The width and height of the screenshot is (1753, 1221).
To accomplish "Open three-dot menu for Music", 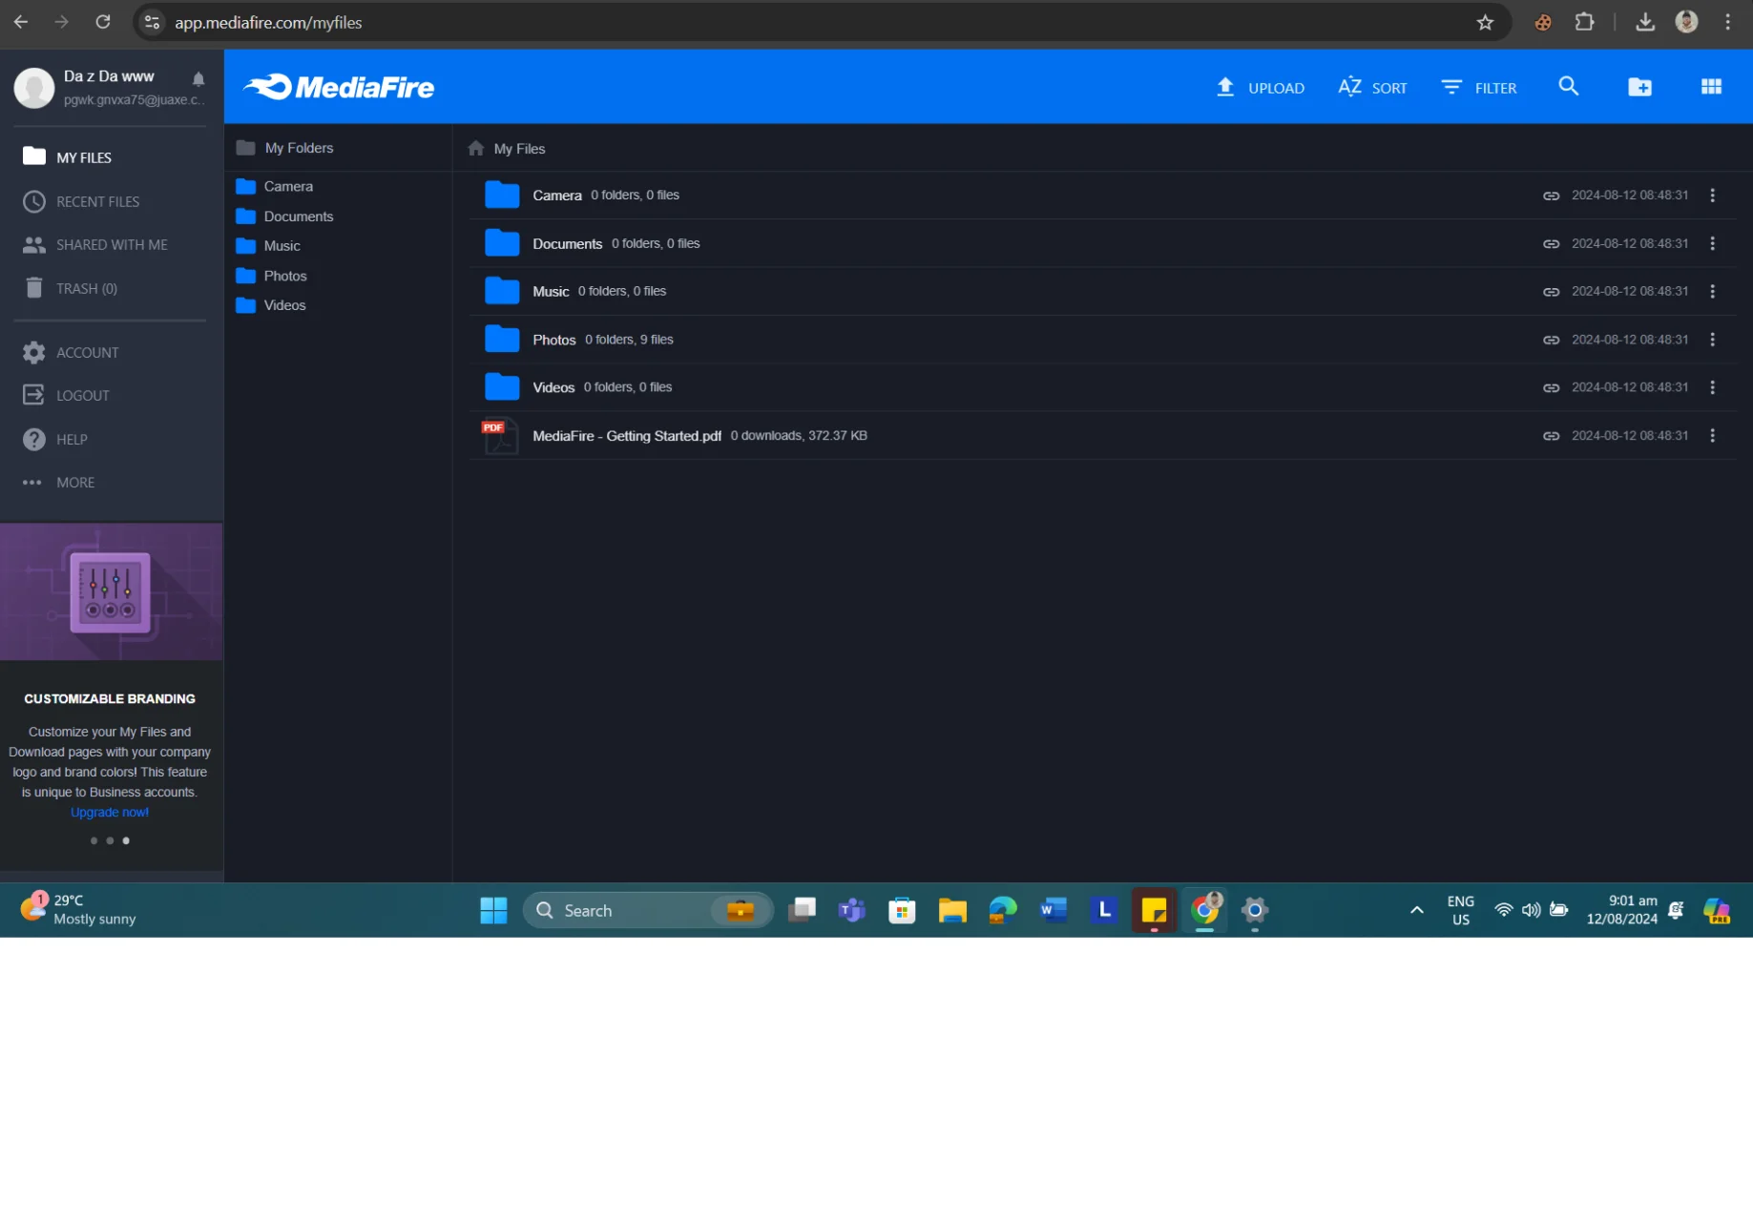I will click(1712, 291).
